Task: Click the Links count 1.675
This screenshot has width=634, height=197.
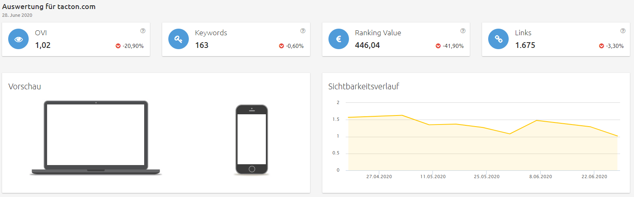Action: (x=525, y=45)
